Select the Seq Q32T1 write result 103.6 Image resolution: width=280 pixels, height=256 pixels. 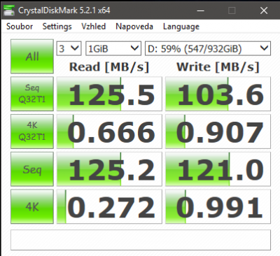[x=218, y=94]
